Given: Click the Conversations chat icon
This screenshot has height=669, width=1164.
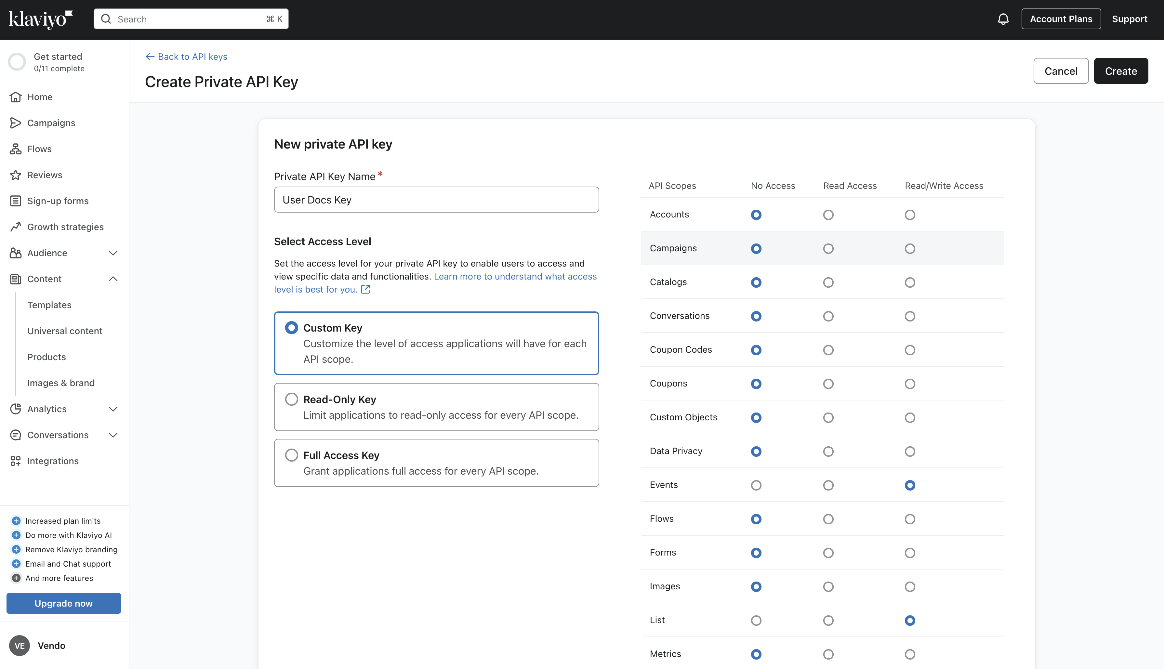Looking at the screenshot, I should point(16,435).
